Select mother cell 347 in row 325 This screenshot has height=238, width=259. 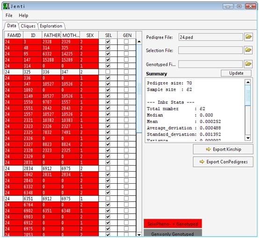pyautogui.click(x=71, y=72)
